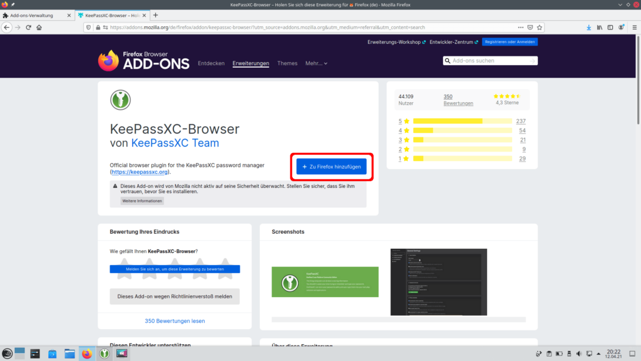641x361 pixels.
Task: Click the KeePassXC extension icon
Action: 120,100
